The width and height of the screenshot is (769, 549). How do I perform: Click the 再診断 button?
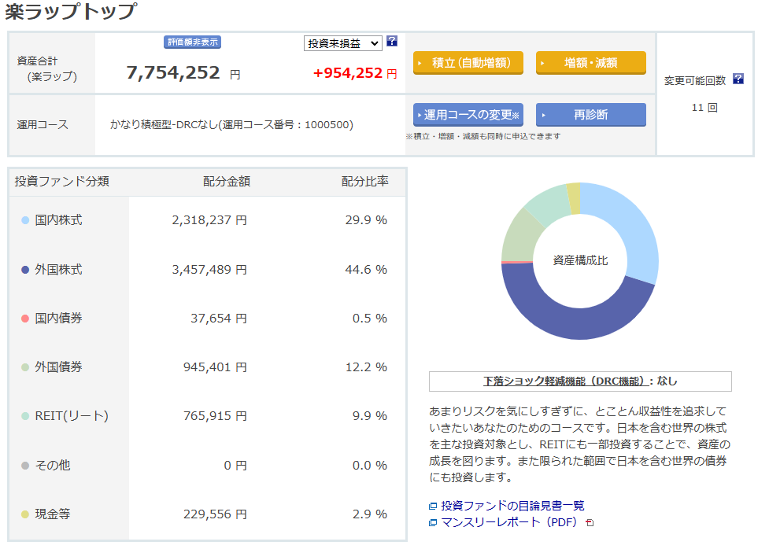pos(590,115)
